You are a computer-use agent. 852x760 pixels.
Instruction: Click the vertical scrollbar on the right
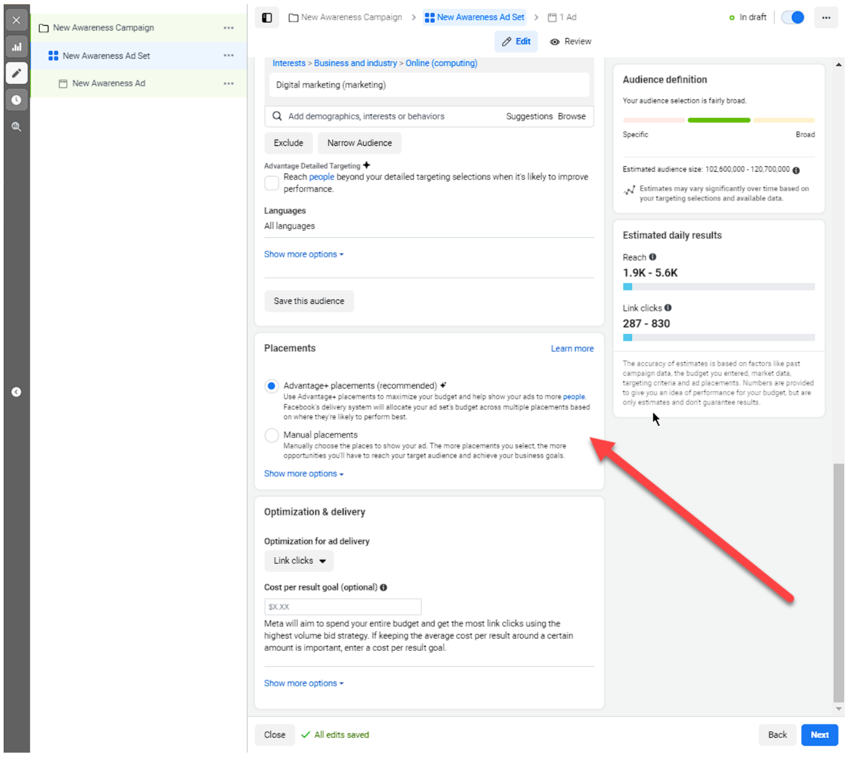(x=839, y=582)
